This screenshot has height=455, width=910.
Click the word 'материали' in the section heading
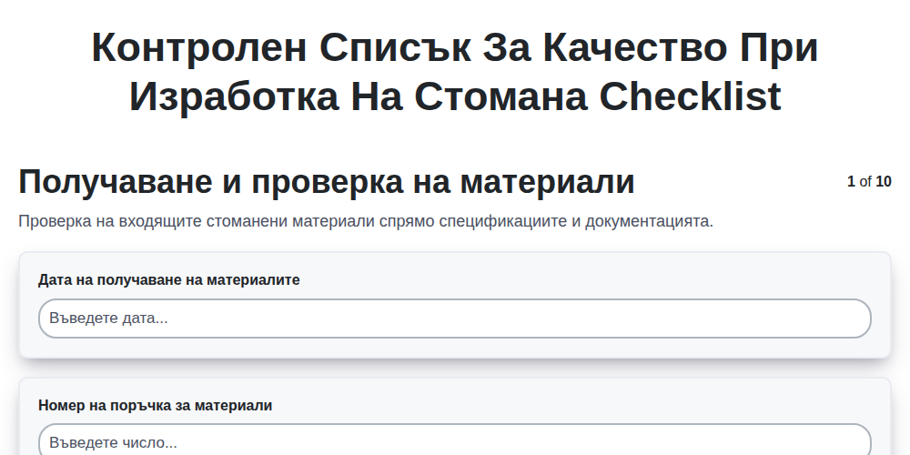(547, 182)
